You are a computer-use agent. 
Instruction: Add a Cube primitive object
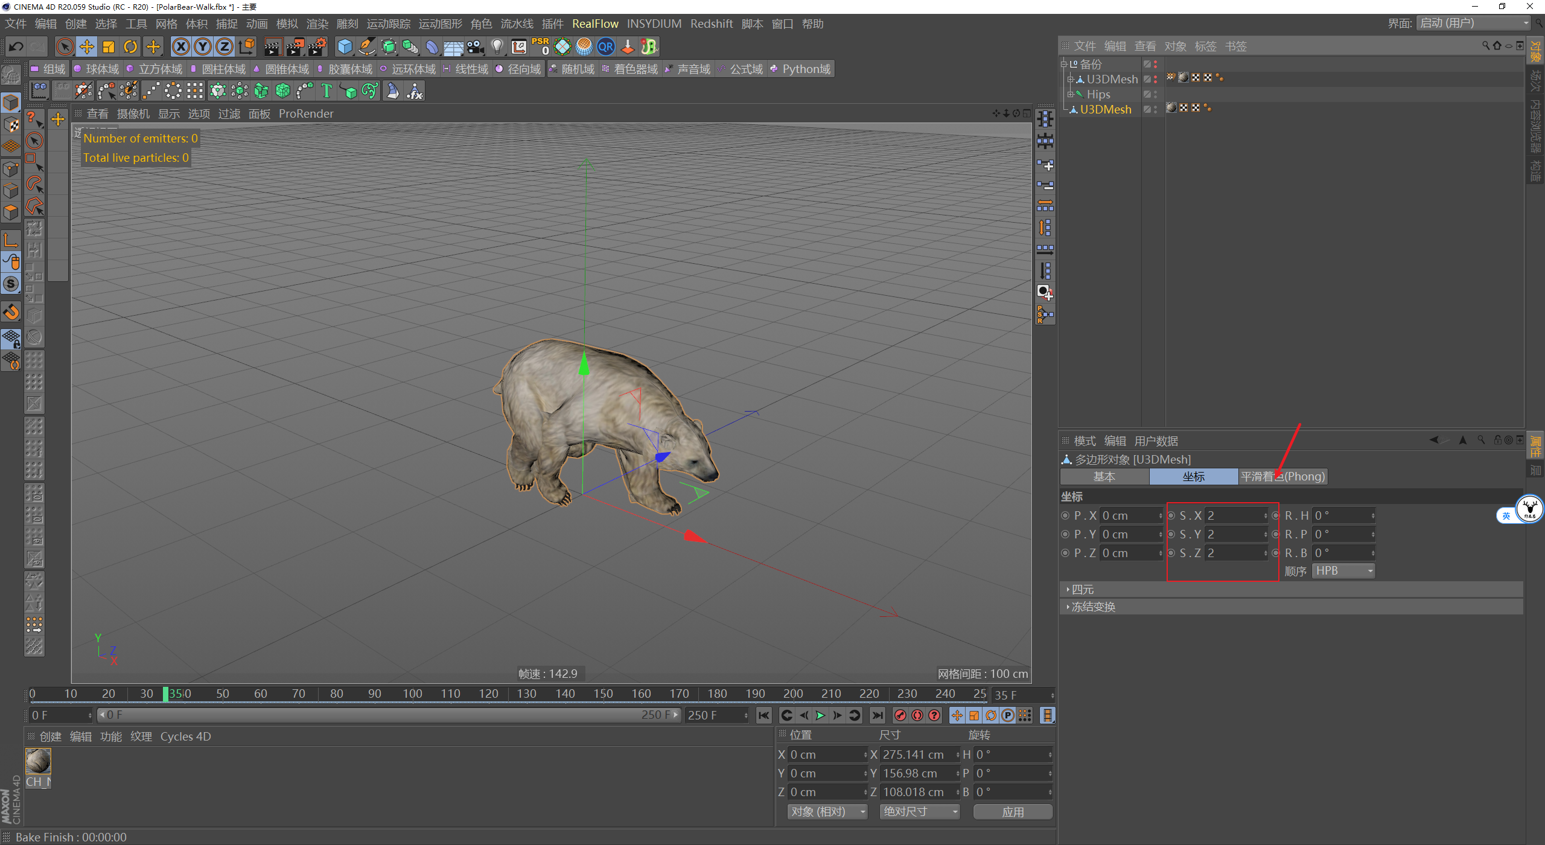pyautogui.click(x=345, y=46)
